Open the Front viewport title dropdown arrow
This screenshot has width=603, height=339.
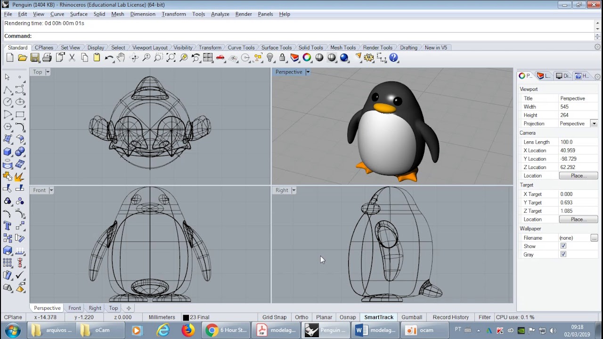(x=51, y=190)
